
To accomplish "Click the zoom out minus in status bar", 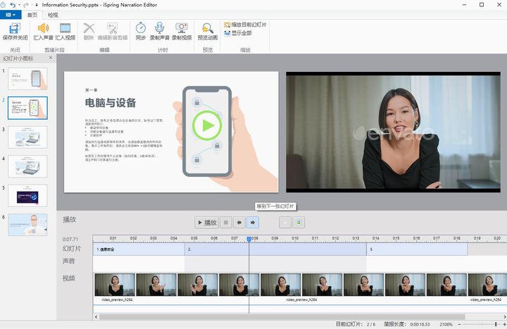I will coord(459,324).
